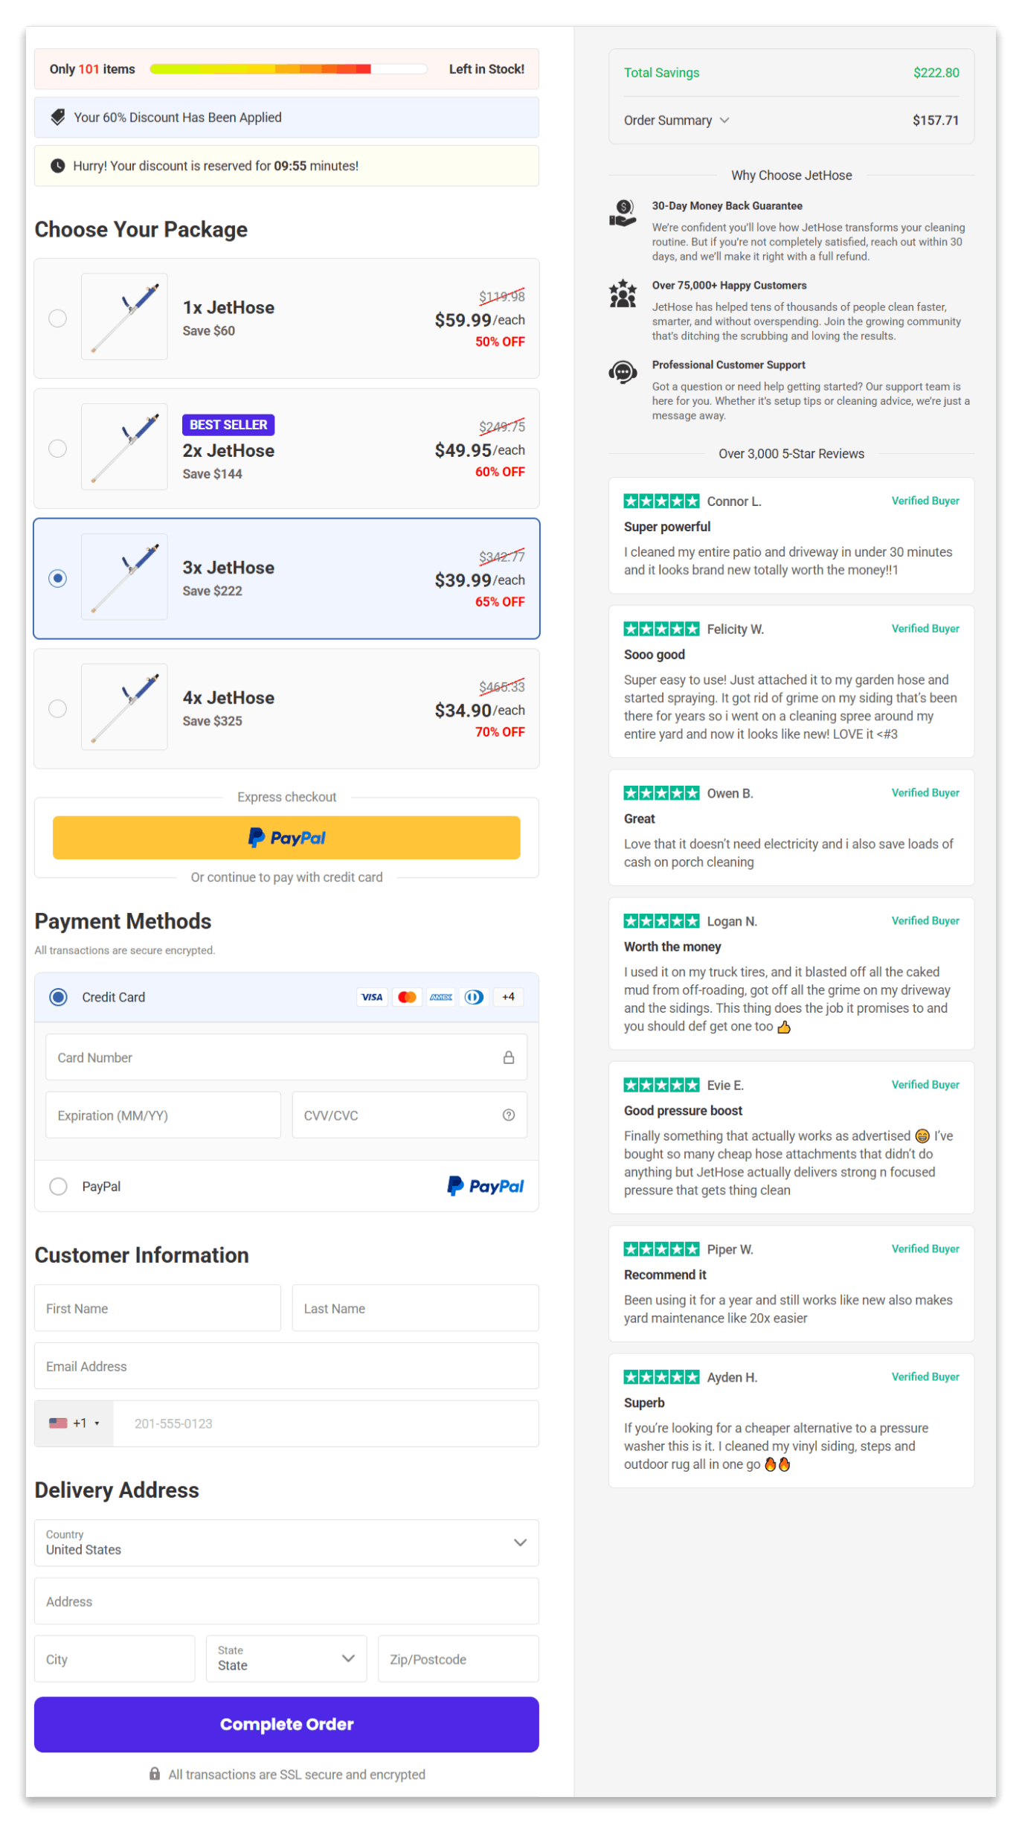
Task: Click the Mastercard icon
Action: [x=406, y=997]
